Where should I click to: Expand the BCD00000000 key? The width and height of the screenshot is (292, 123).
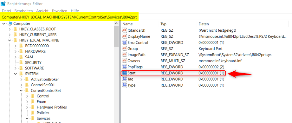coord(16,46)
